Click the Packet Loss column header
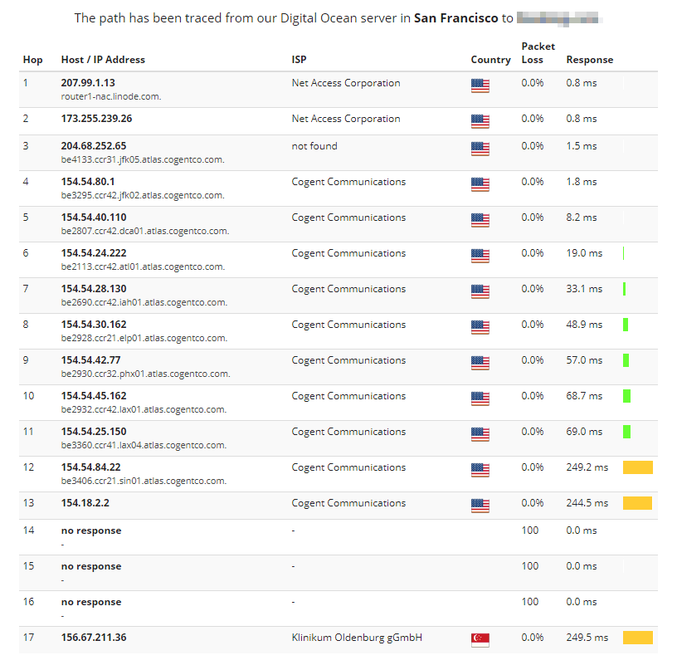This screenshot has height=665, width=677. click(x=538, y=53)
